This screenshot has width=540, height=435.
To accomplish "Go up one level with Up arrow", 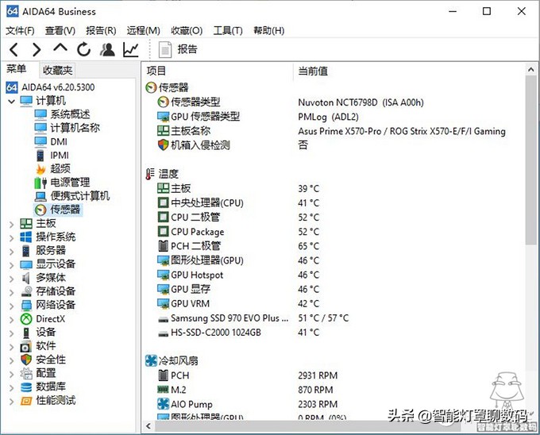I will coord(60,48).
